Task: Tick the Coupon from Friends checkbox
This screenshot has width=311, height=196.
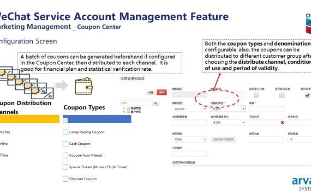Action: click(65, 155)
